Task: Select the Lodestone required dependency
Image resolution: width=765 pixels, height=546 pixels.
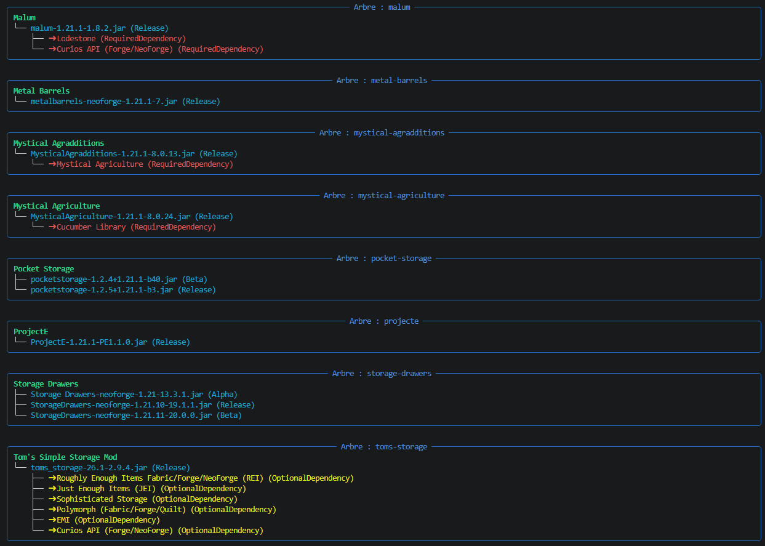Action: (118, 39)
